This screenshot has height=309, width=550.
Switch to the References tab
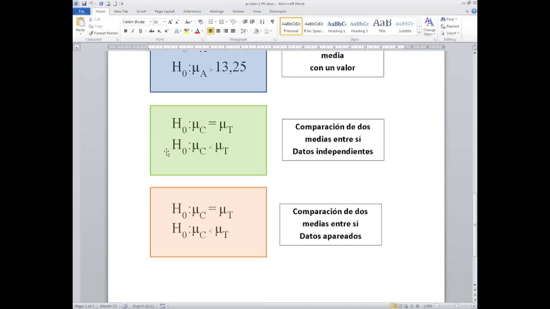point(192,12)
